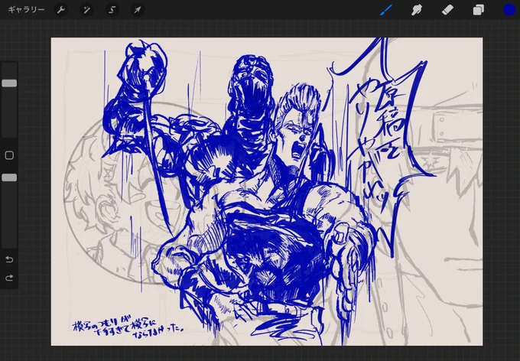Select the Selection S-shaped tool
520x361 pixels.
coord(112,10)
